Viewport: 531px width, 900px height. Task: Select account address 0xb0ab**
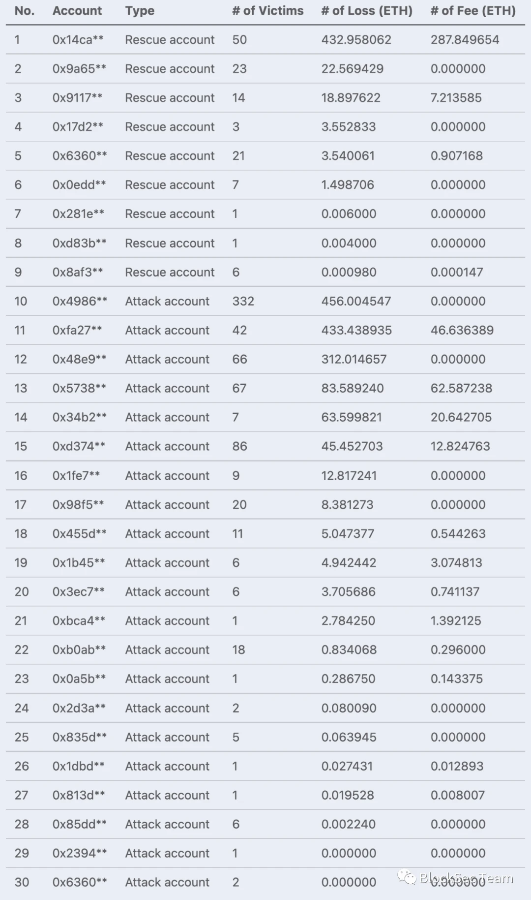[79, 650]
